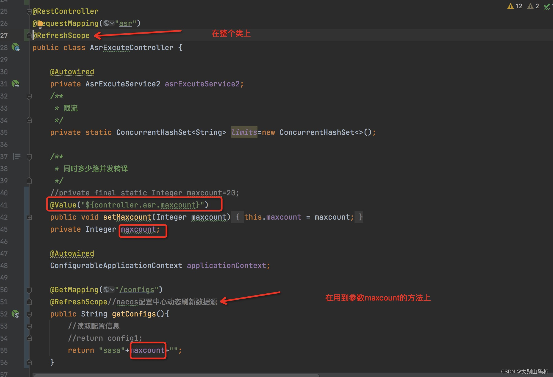
Task: Expand the folded setMaxcount method with plus marker
Action: pyautogui.click(x=29, y=217)
